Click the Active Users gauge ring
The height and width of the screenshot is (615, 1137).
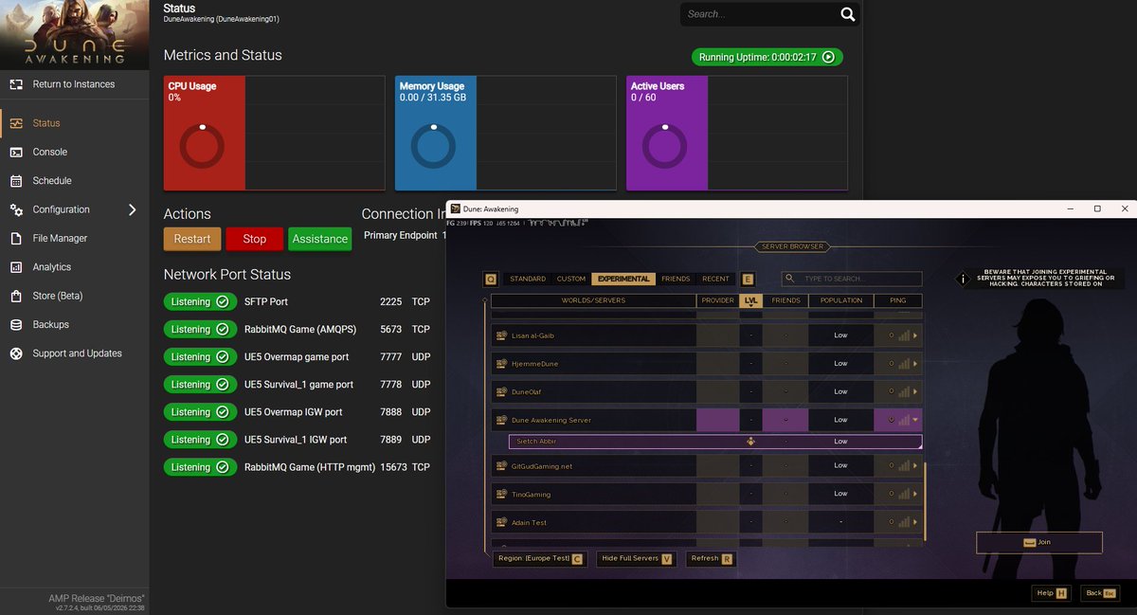pyautogui.click(x=665, y=147)
